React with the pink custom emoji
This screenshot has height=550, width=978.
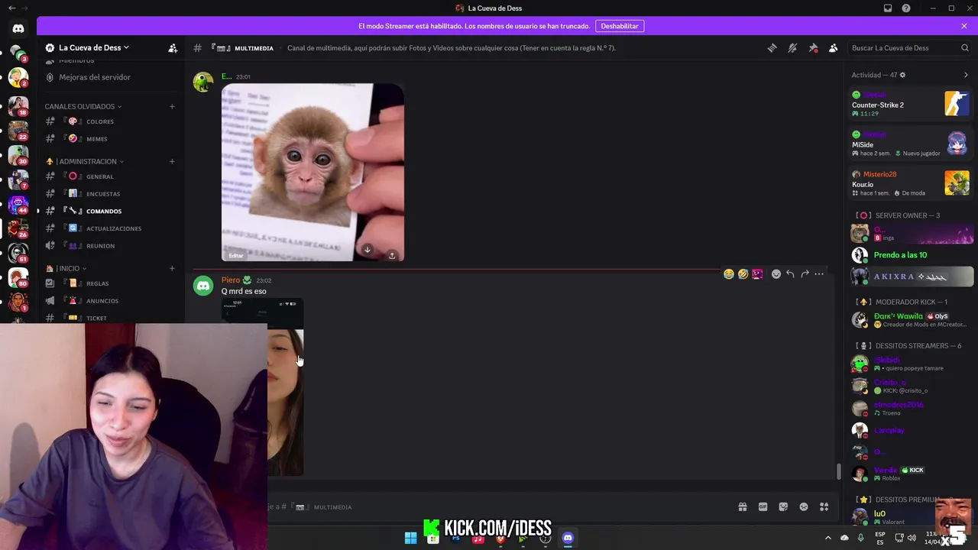(x=757, y=274)
